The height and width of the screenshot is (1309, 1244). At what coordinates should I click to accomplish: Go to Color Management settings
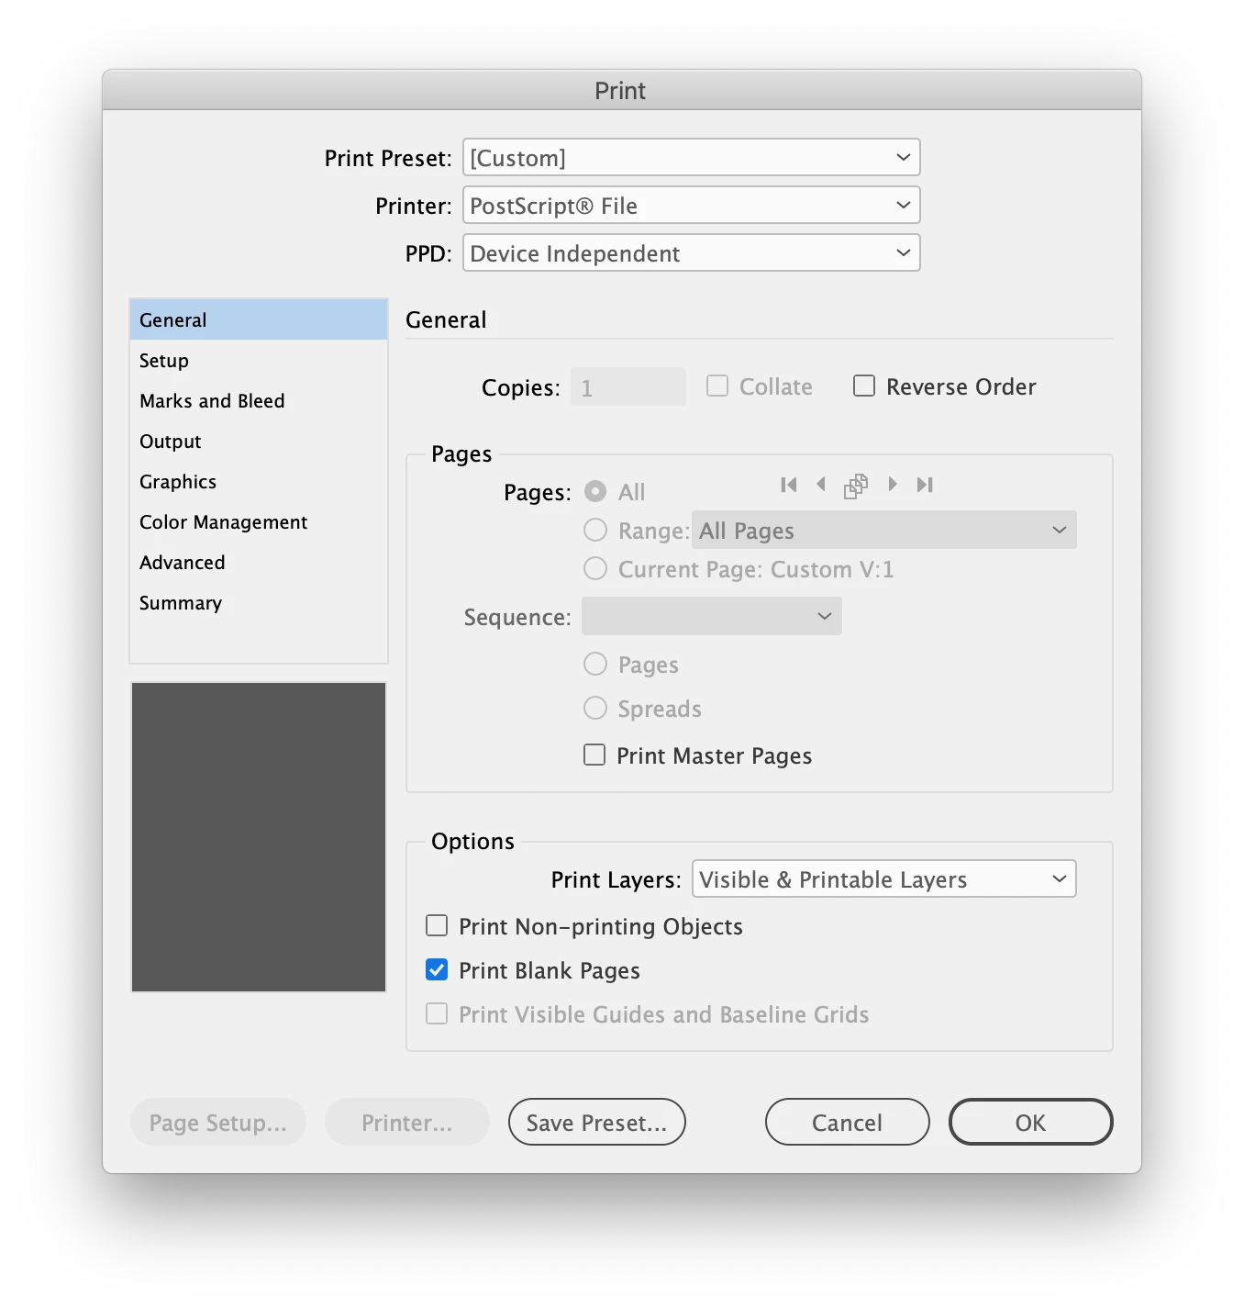pos(259,521)
